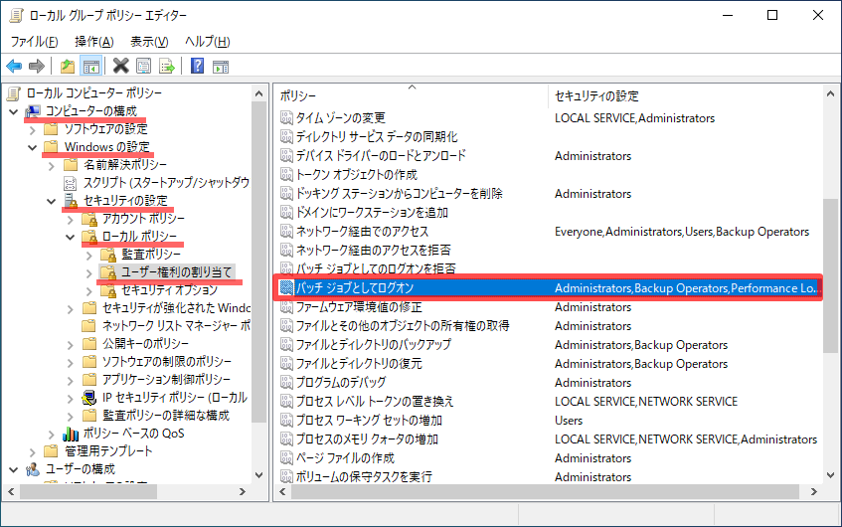Click the Delete X toolbar icon
This screenshot has width=842, height=527.
pyautogui.click(x=121, y=66)
